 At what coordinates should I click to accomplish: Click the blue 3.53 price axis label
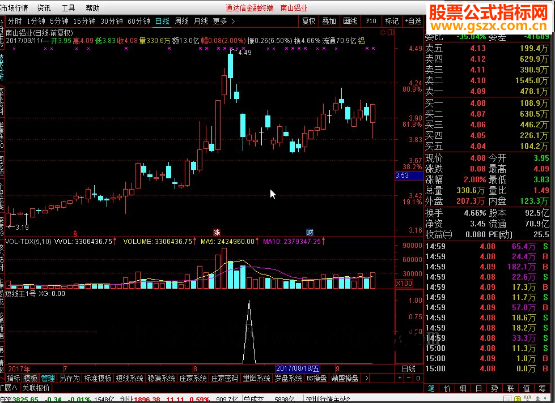point(409,175)
